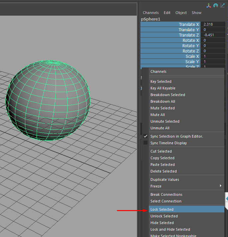Click the Translate X value field

(213, 25)
